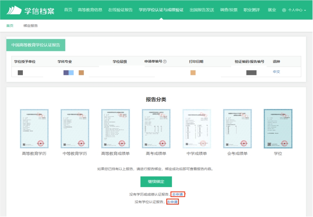Click 去申请 for 学历或成绩认证报告
This screenshot has height=217, width=313.
[178, 195]
